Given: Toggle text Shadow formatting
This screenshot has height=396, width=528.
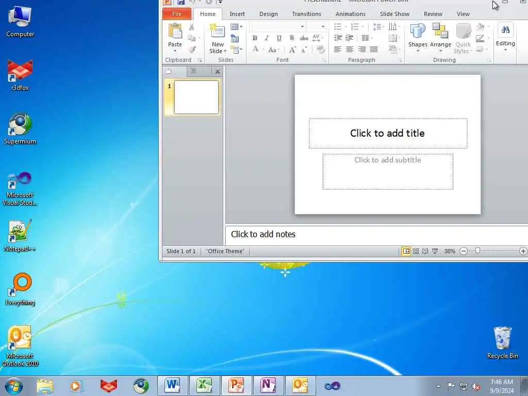Looking at the screenshot, I should click(x=292, y=38).
